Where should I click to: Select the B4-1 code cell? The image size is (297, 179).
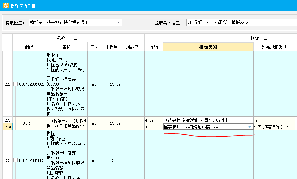pyautogui.click(x=29, y=123)
